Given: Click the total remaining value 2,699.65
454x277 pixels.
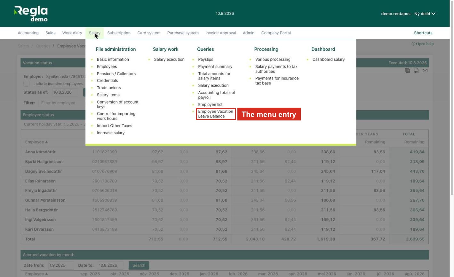Looking at the screenshot, I should tap(415, 239).
